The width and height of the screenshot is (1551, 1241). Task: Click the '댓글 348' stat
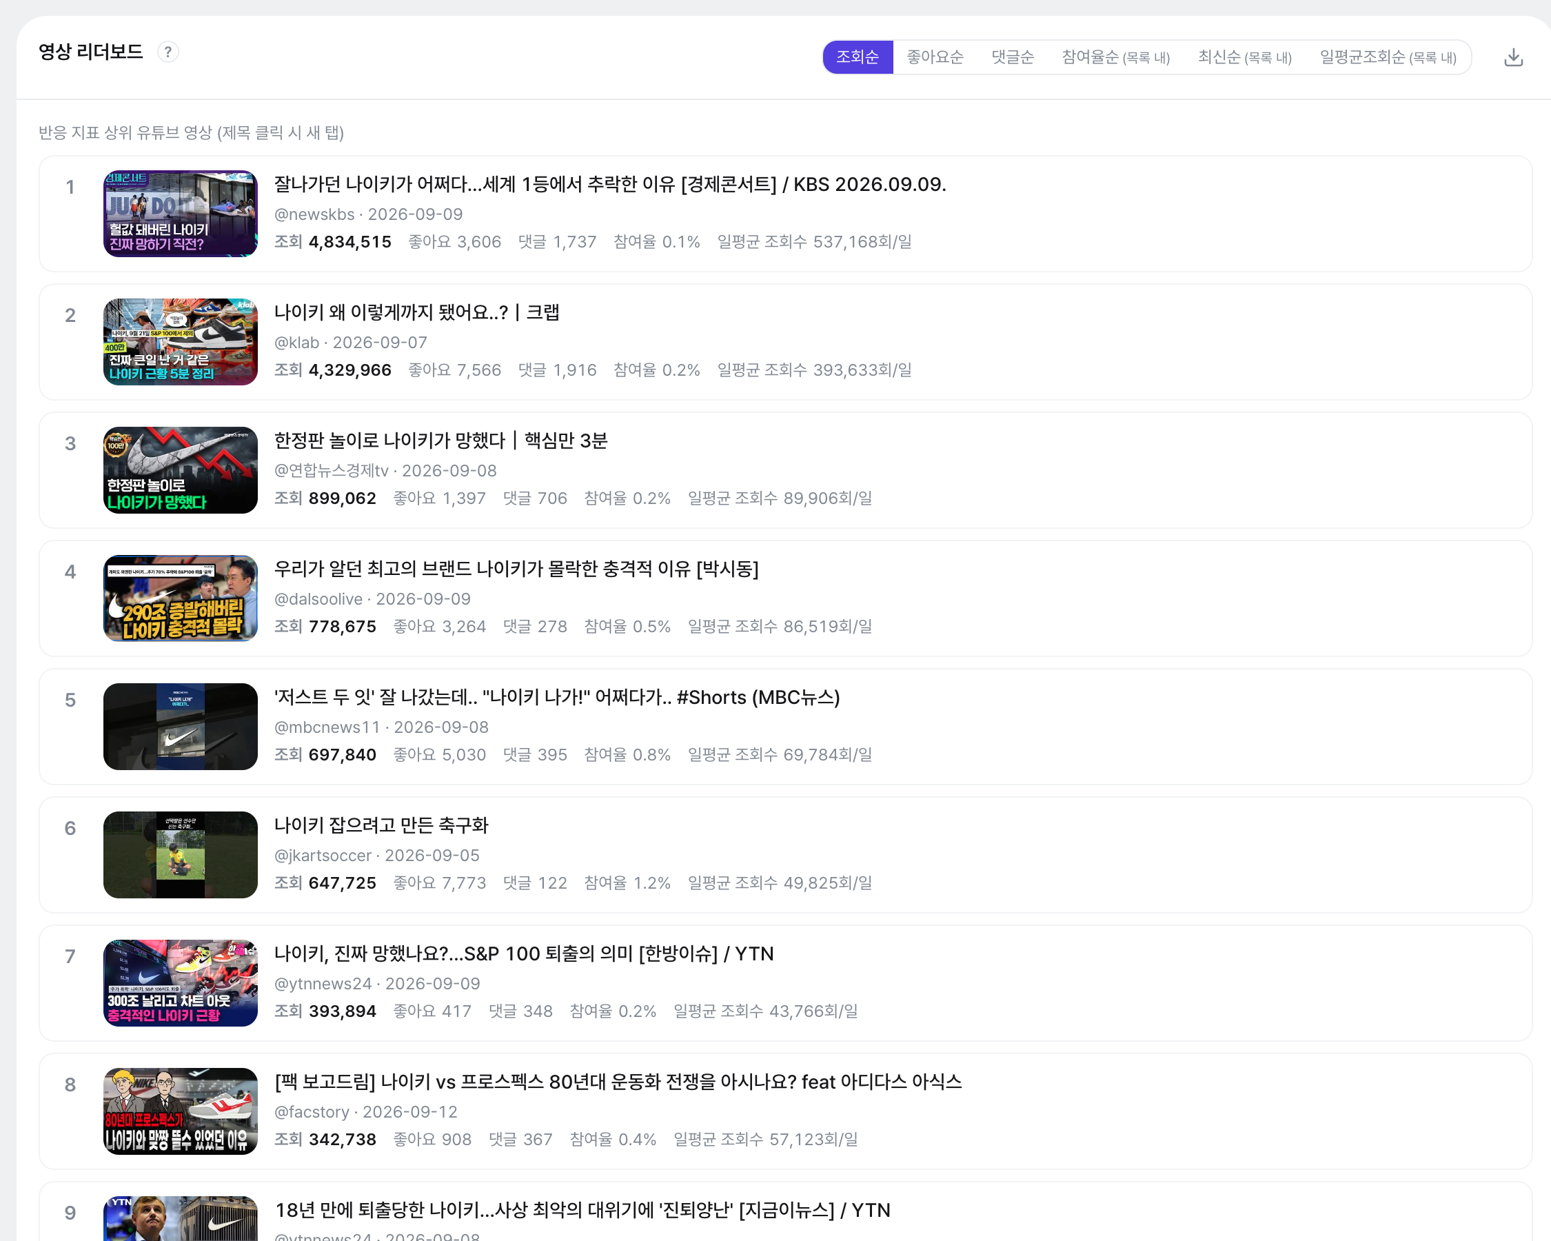pos(521,1011)
